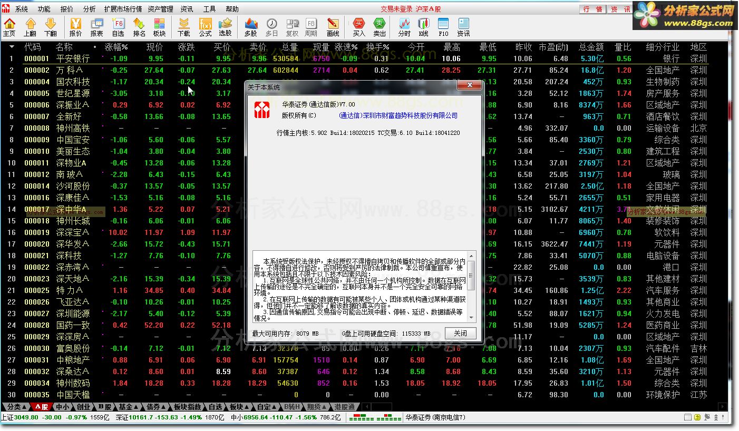Click the 上翻 page-up arrow icon
739x431 pixels.
click(x=30, y=27)
